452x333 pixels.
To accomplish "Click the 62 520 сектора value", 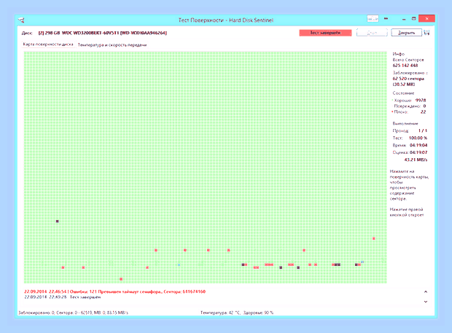I will click(x=408, y=79).
